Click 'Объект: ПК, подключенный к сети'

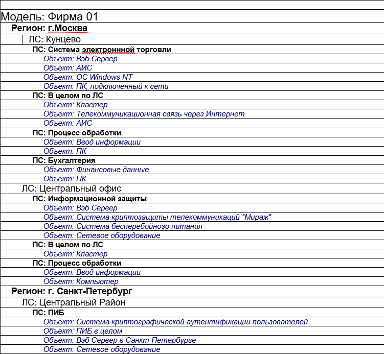click(x=106, y=86)
